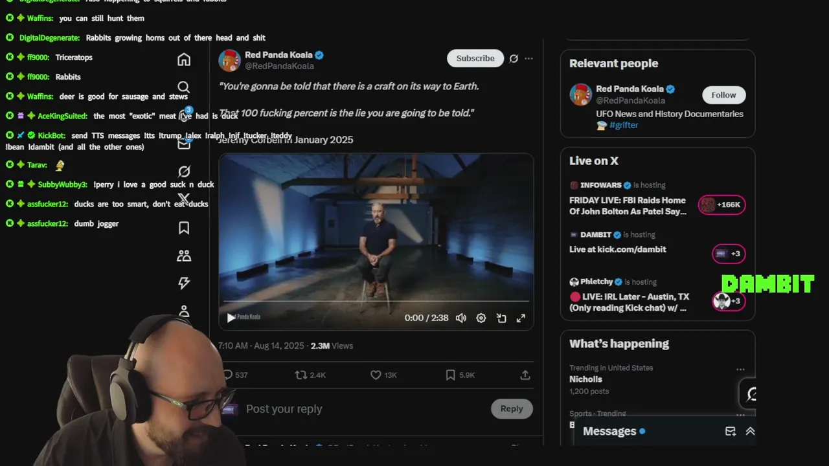Expand the Messages drawer with double chevron
The height and width of the screenshot is (466, 829).
coord(750,431)
